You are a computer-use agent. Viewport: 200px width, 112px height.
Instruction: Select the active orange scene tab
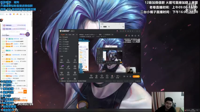62,35
